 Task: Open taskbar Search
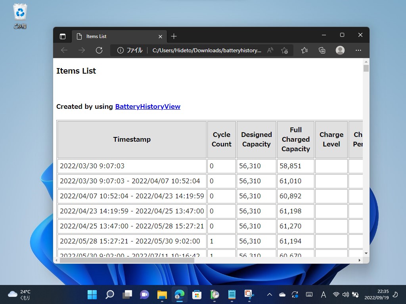click(110, 294)
